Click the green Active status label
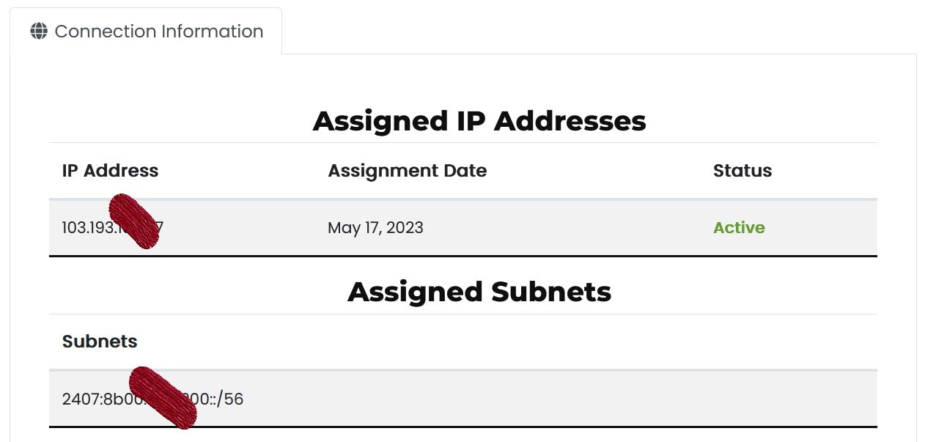The height and width of the screenshot is (442, 925). coord(738,228)
